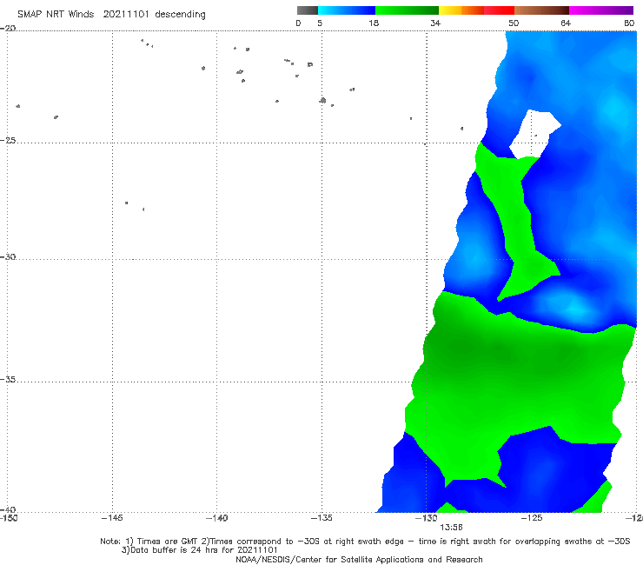
Task: Click the longitude label '-140'
Action: pos(216,518)
